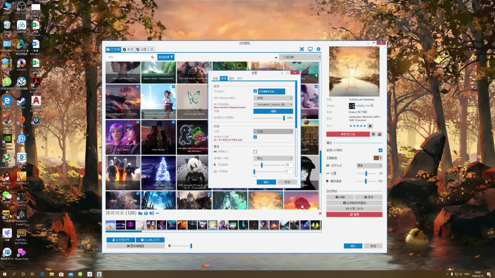Image resolution: width=495 pixels, height=278 pixels.
Task: Open Wallpaper Engine desktop shortcut
Action: [21, 161]
